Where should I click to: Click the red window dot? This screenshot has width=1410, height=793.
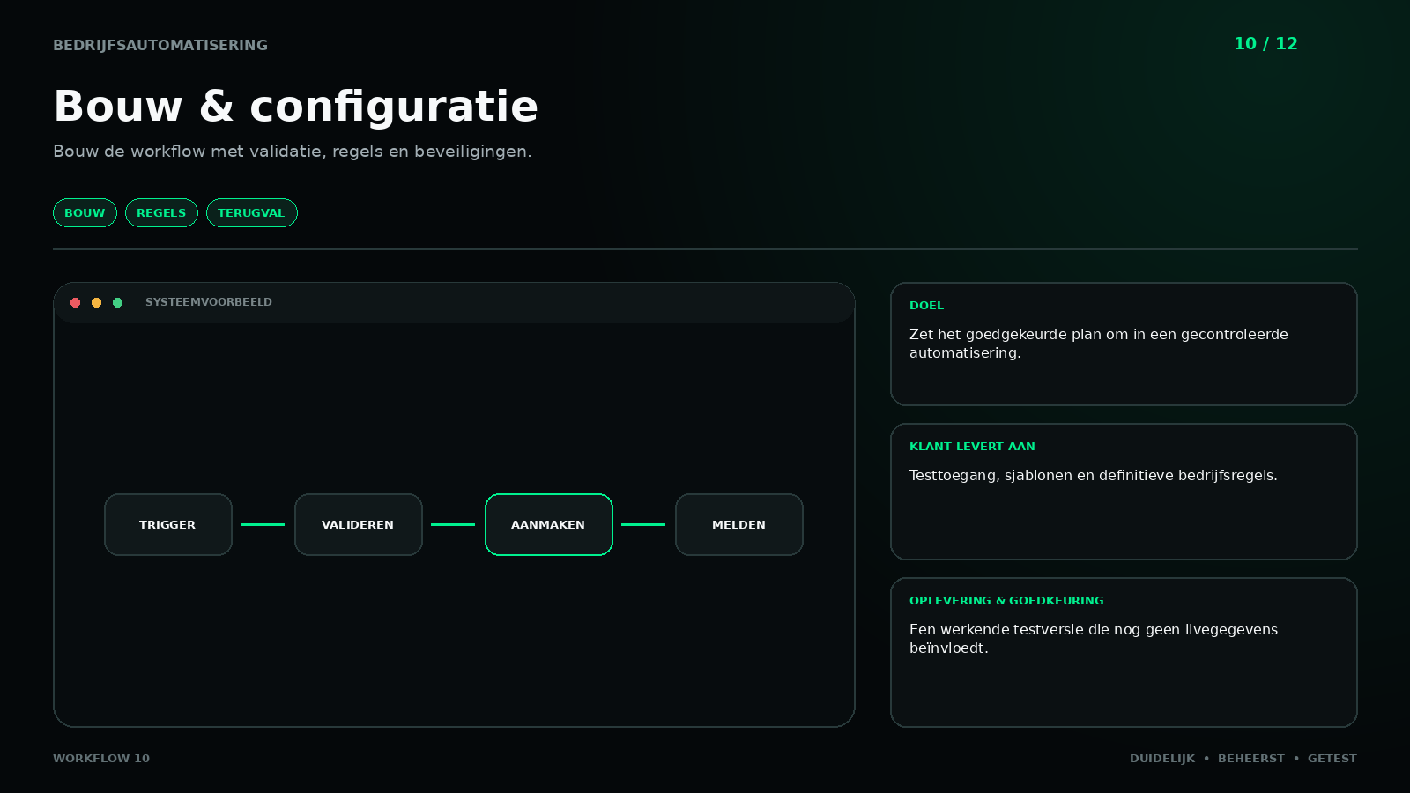pos(76,302)
